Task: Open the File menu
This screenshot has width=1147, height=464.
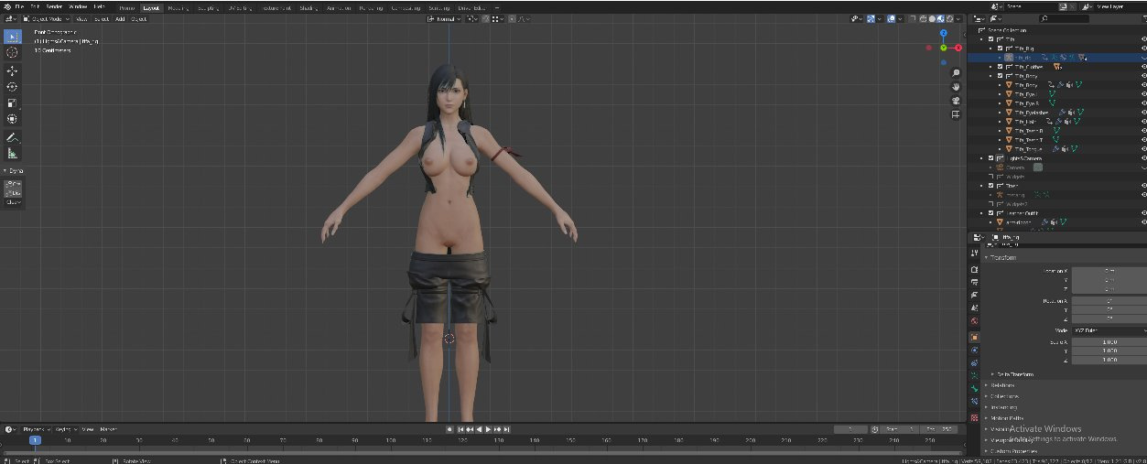Action: click(x=19, y=6)
